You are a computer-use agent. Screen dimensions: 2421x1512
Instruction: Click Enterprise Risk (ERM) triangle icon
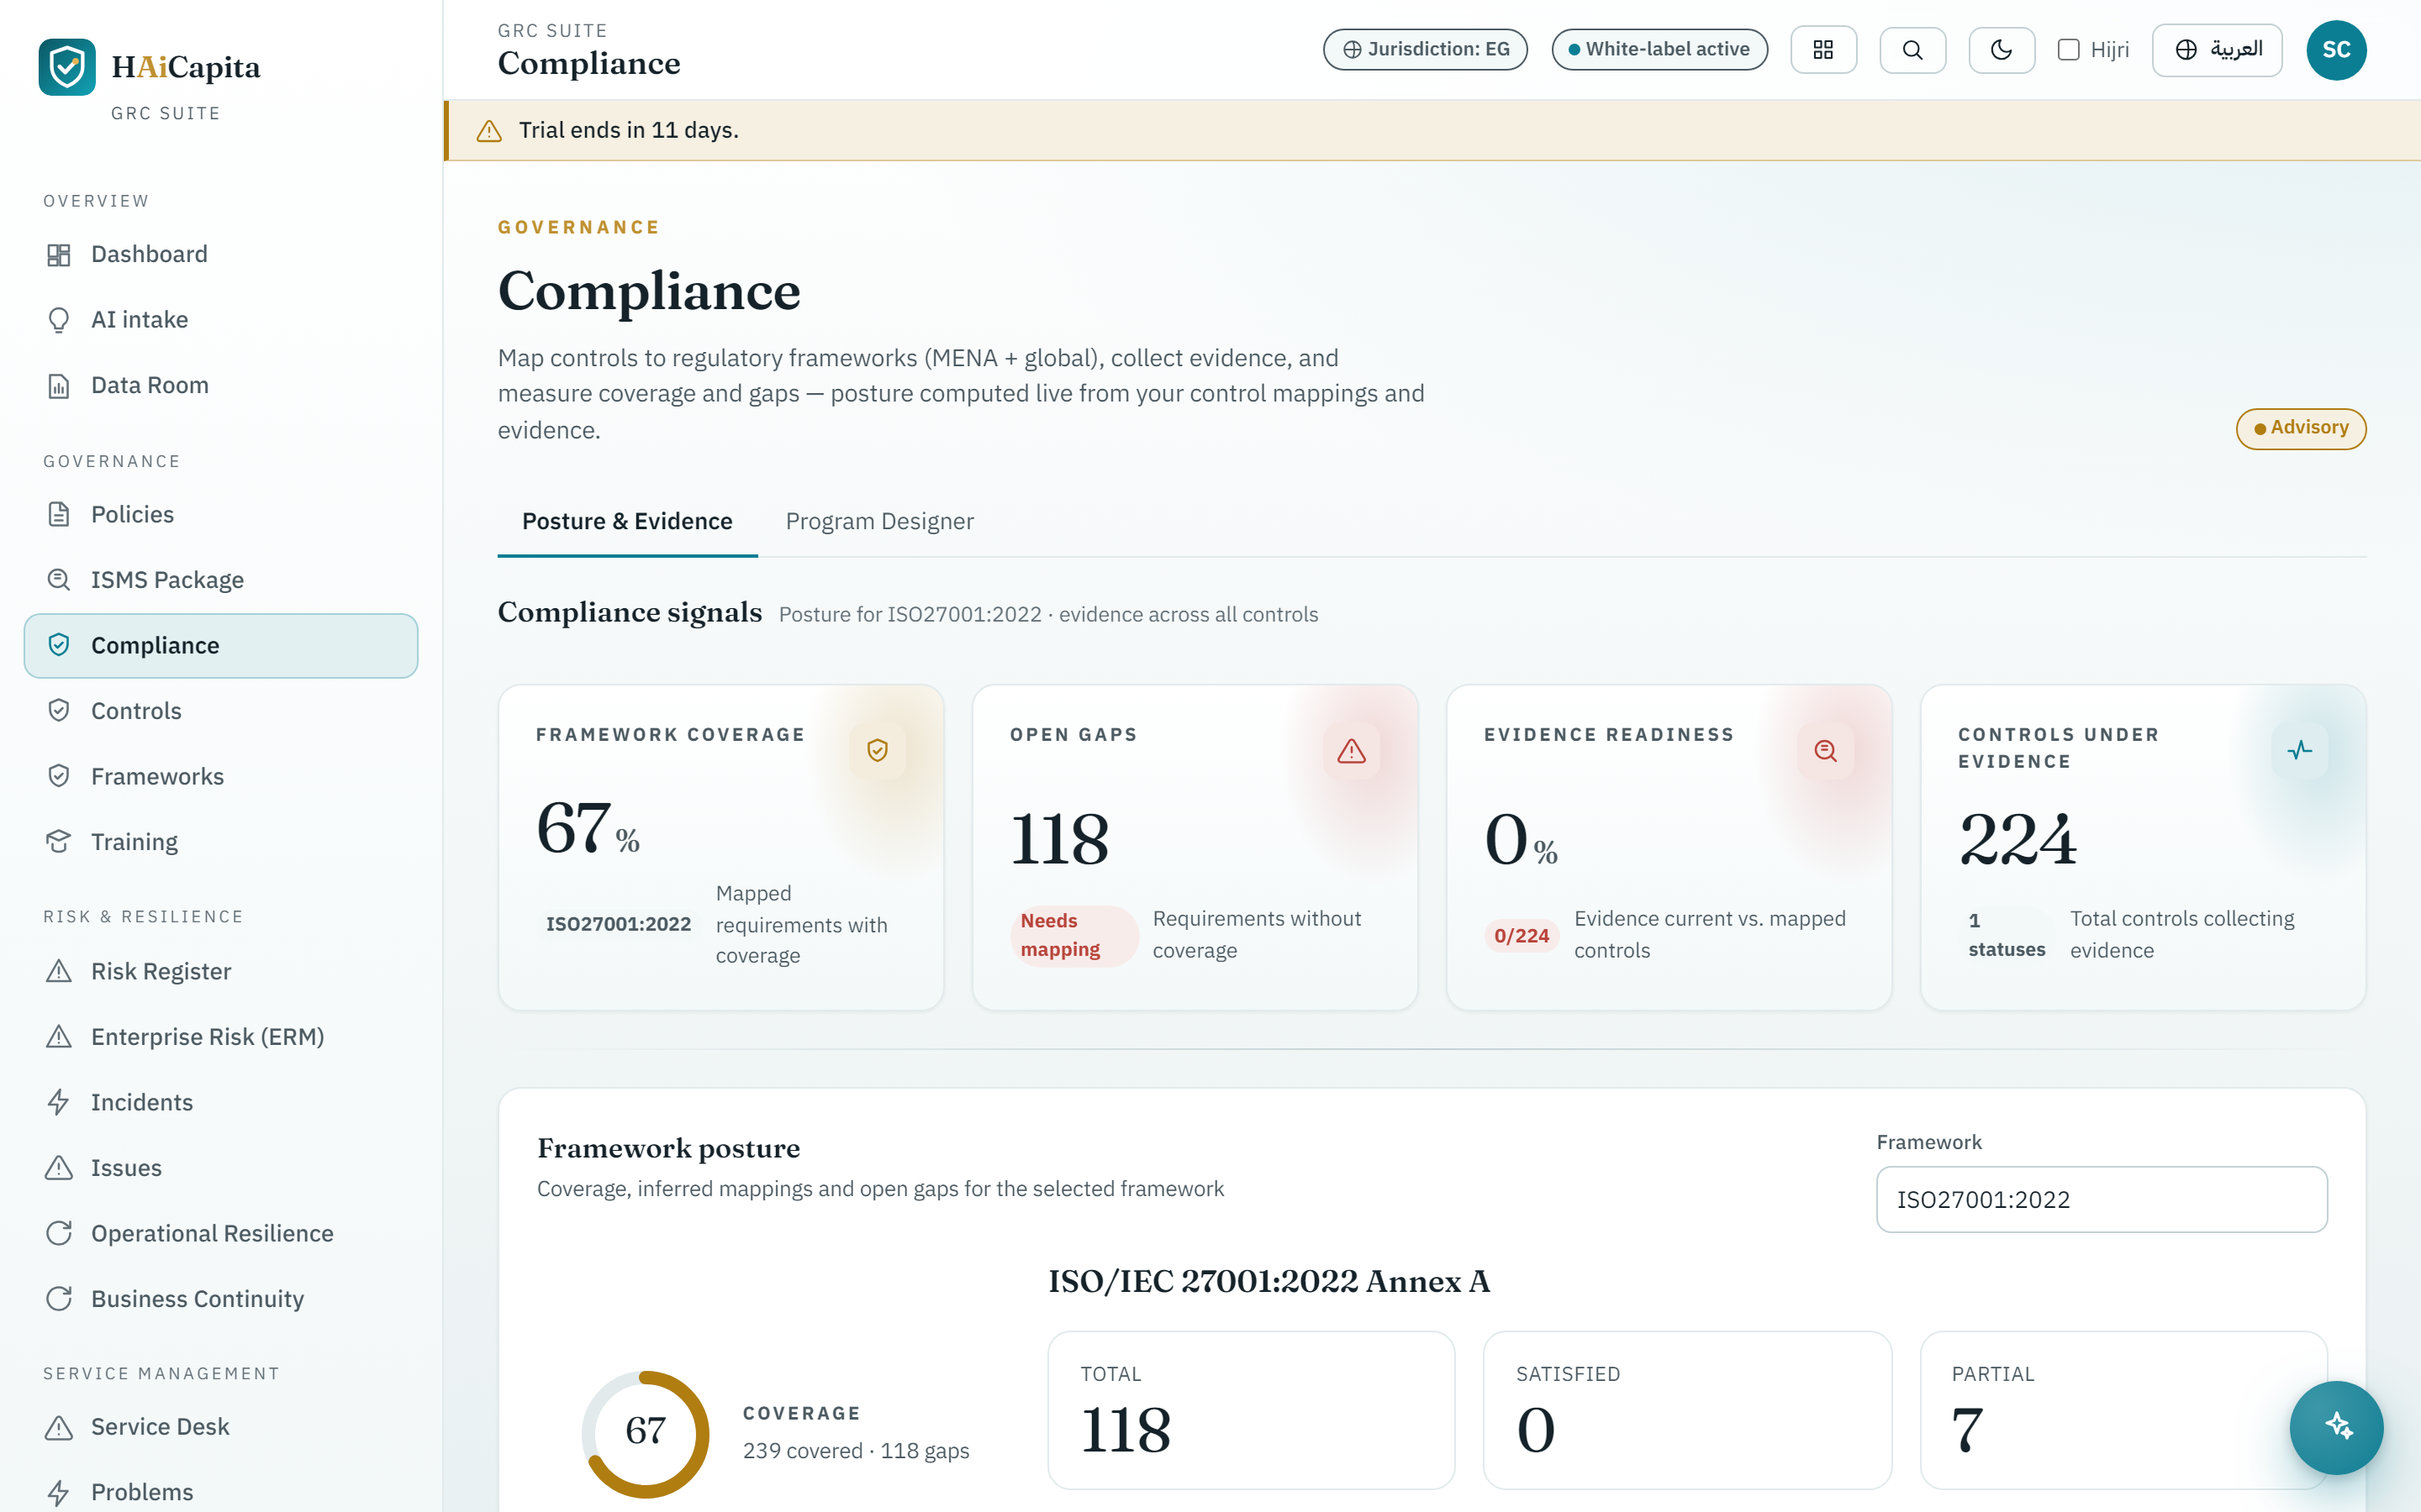[59, 1037]
